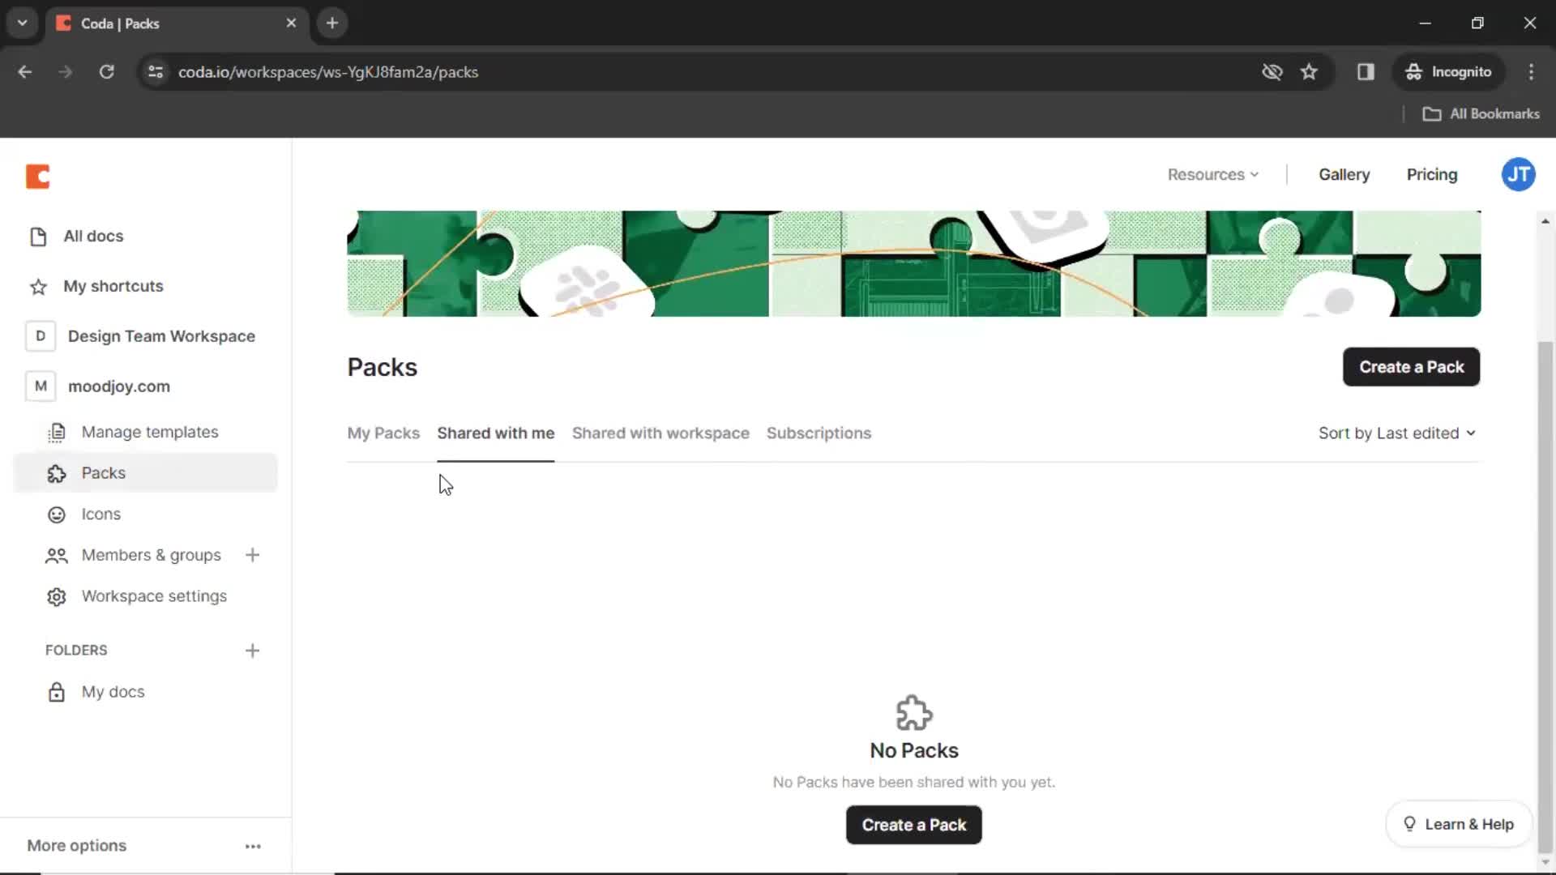Viewport: 1556px width, 875px height.
Task: Switch to My Packs tab
Action: point(383,433)
